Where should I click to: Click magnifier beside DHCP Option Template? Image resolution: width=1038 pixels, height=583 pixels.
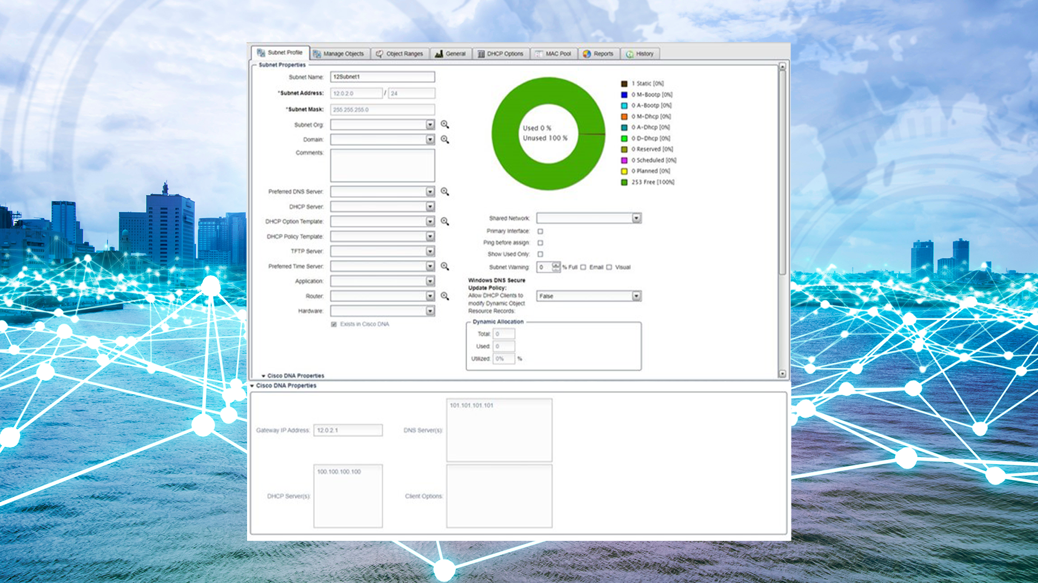click(444, 221)
